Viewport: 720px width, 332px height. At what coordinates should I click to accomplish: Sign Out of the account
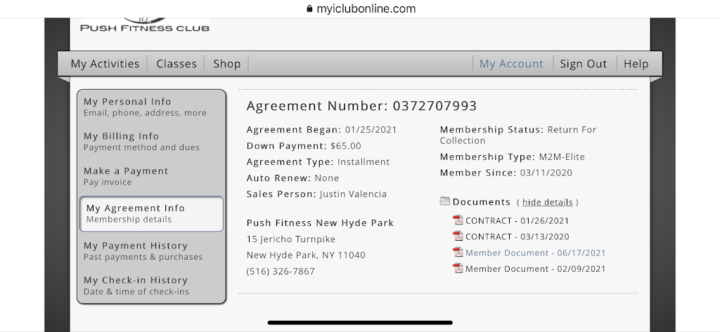click(584, 64)
